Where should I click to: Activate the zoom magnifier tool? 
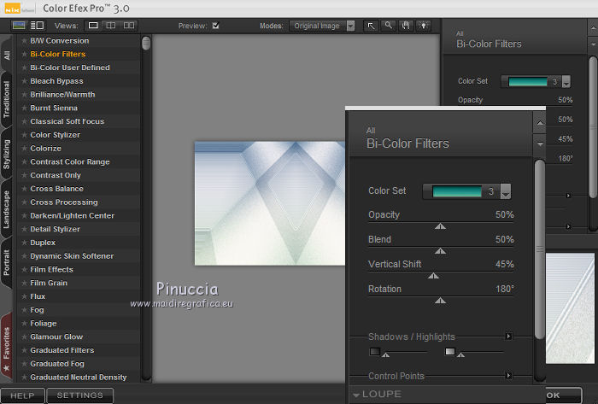tap(389, 26)
